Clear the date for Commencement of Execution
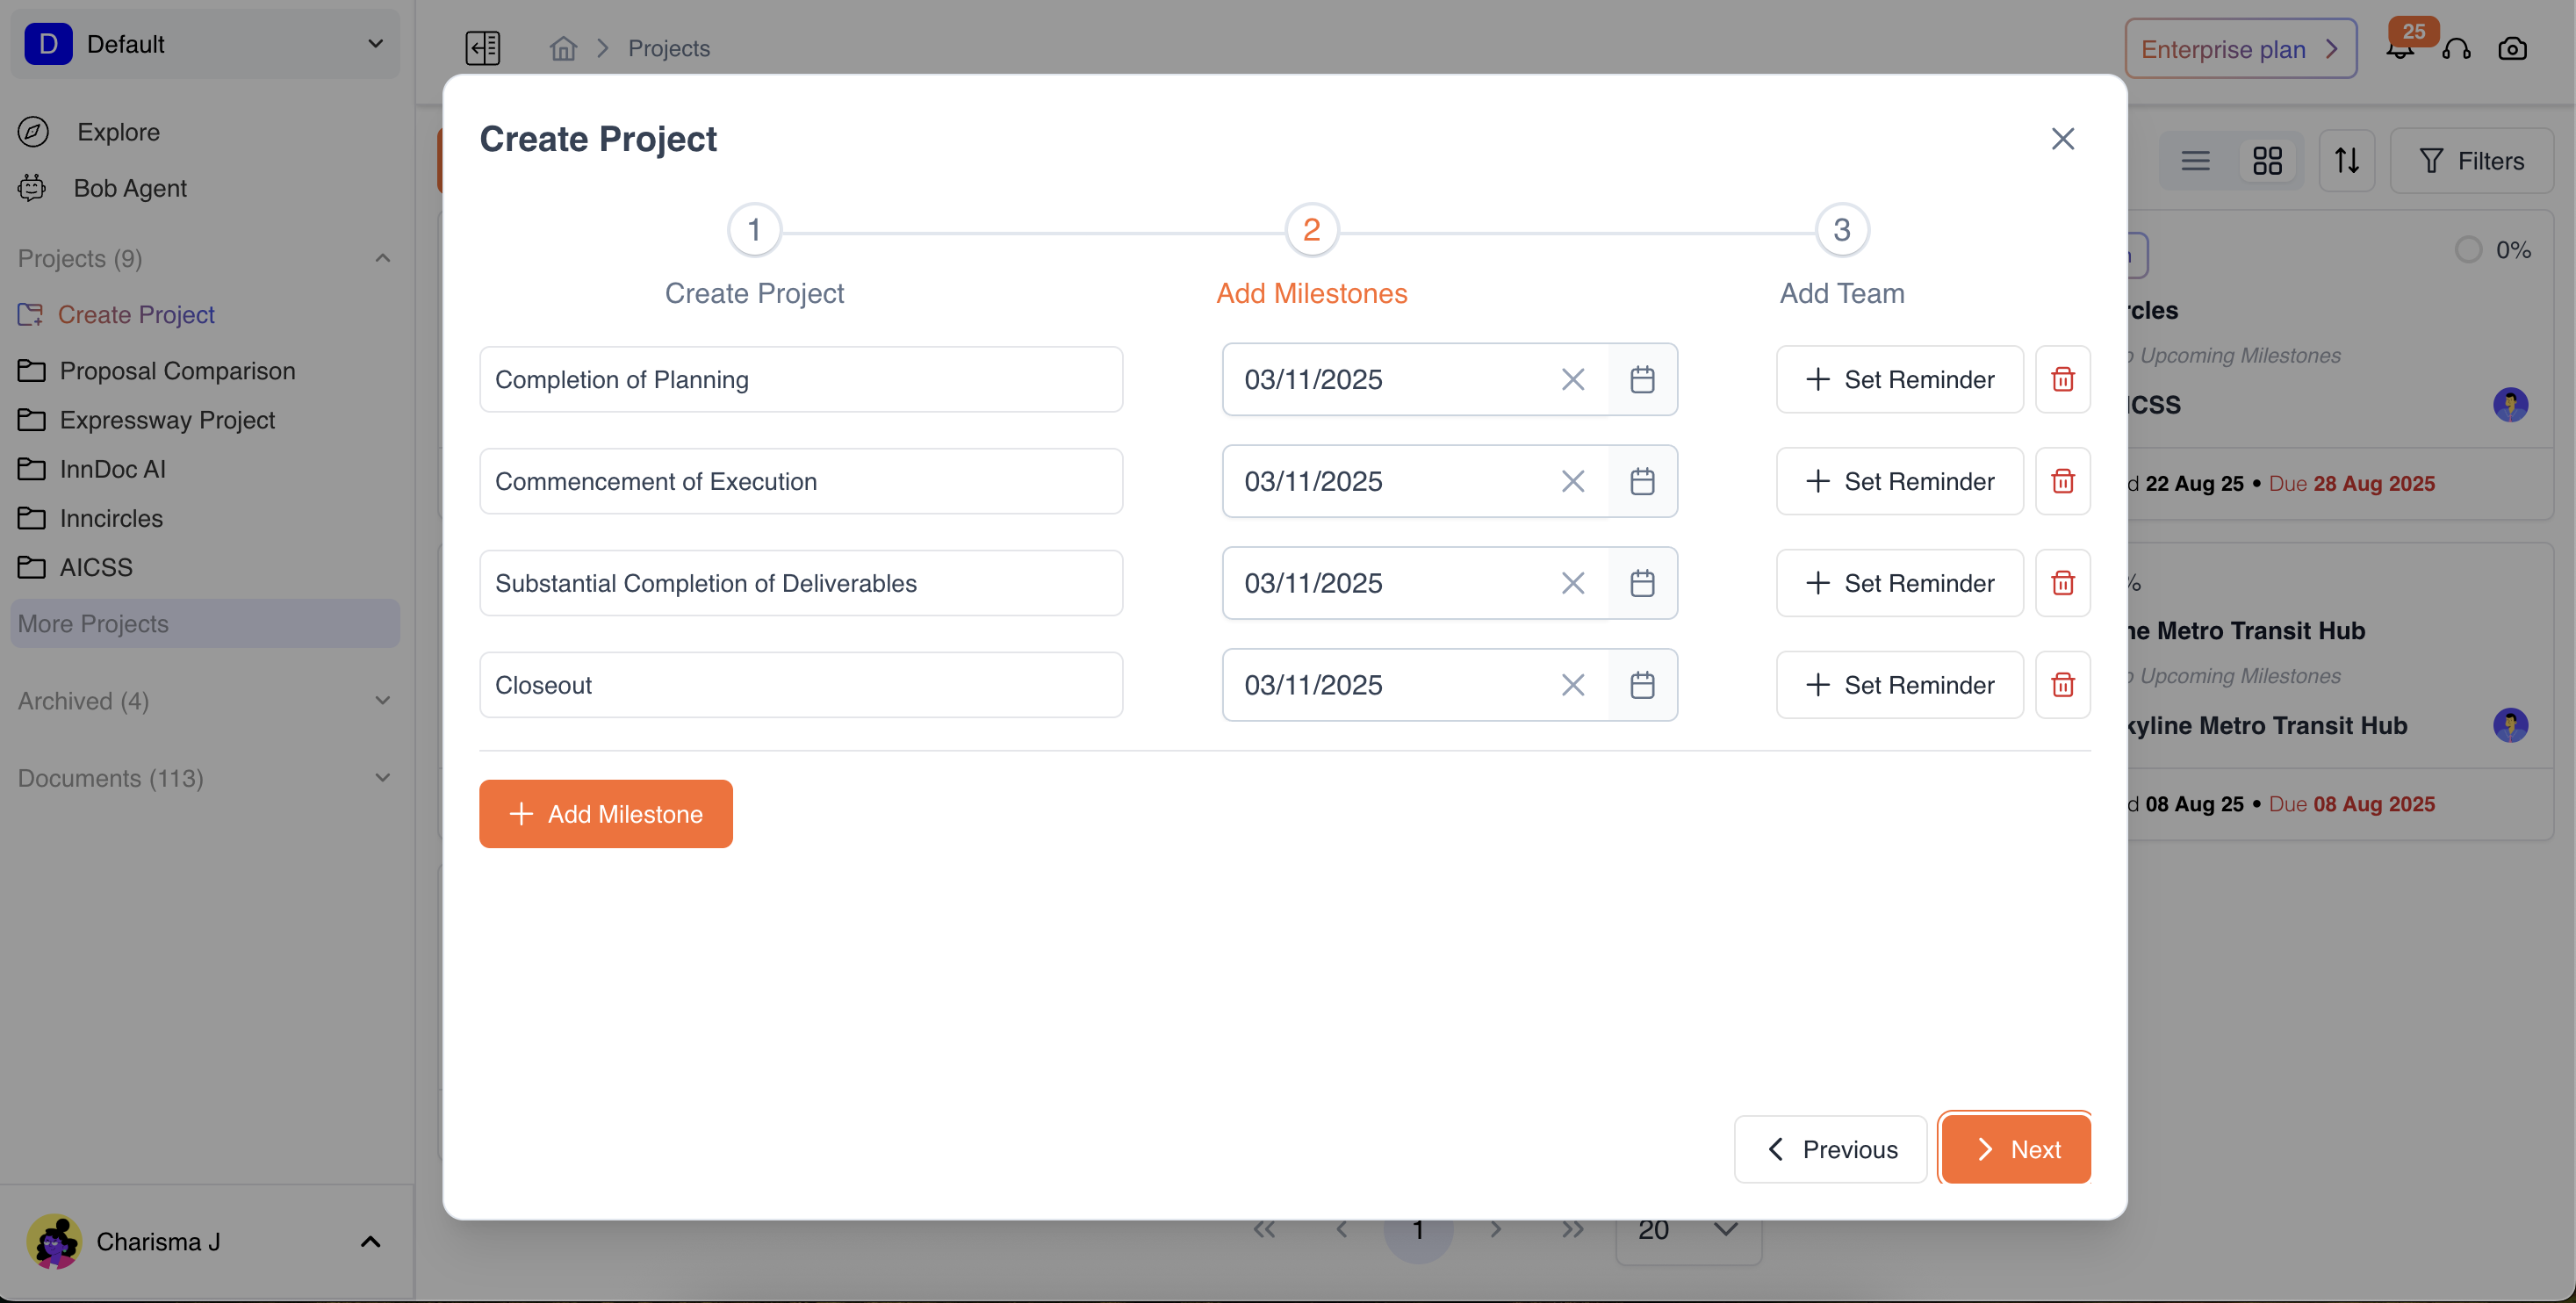Screen dimensions: 2576x1303 tap(1572, 482)
